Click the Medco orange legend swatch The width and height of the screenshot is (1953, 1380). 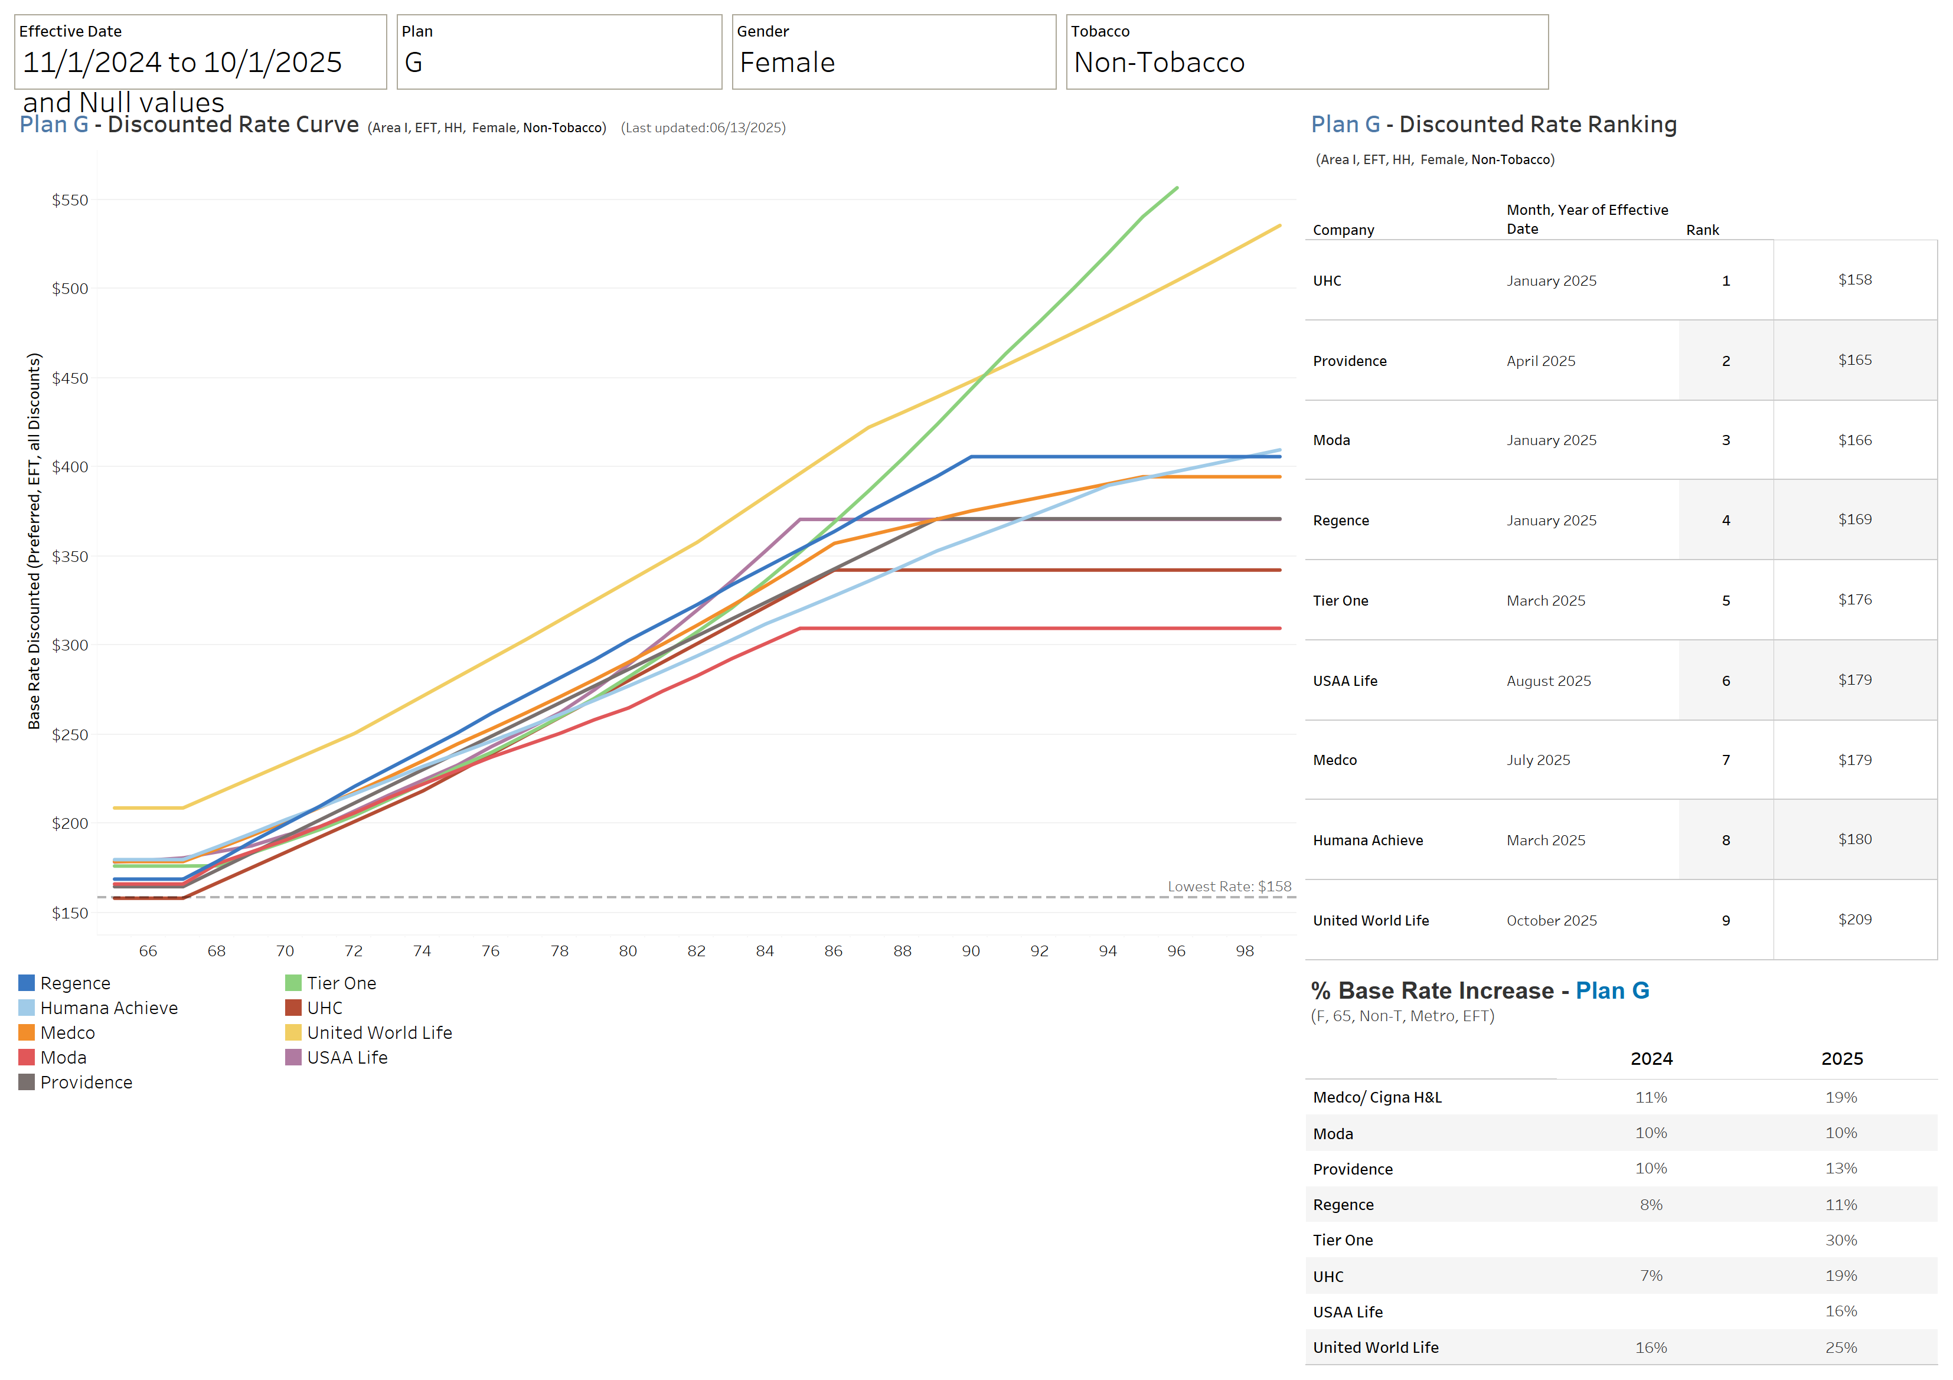[27, 1032]
